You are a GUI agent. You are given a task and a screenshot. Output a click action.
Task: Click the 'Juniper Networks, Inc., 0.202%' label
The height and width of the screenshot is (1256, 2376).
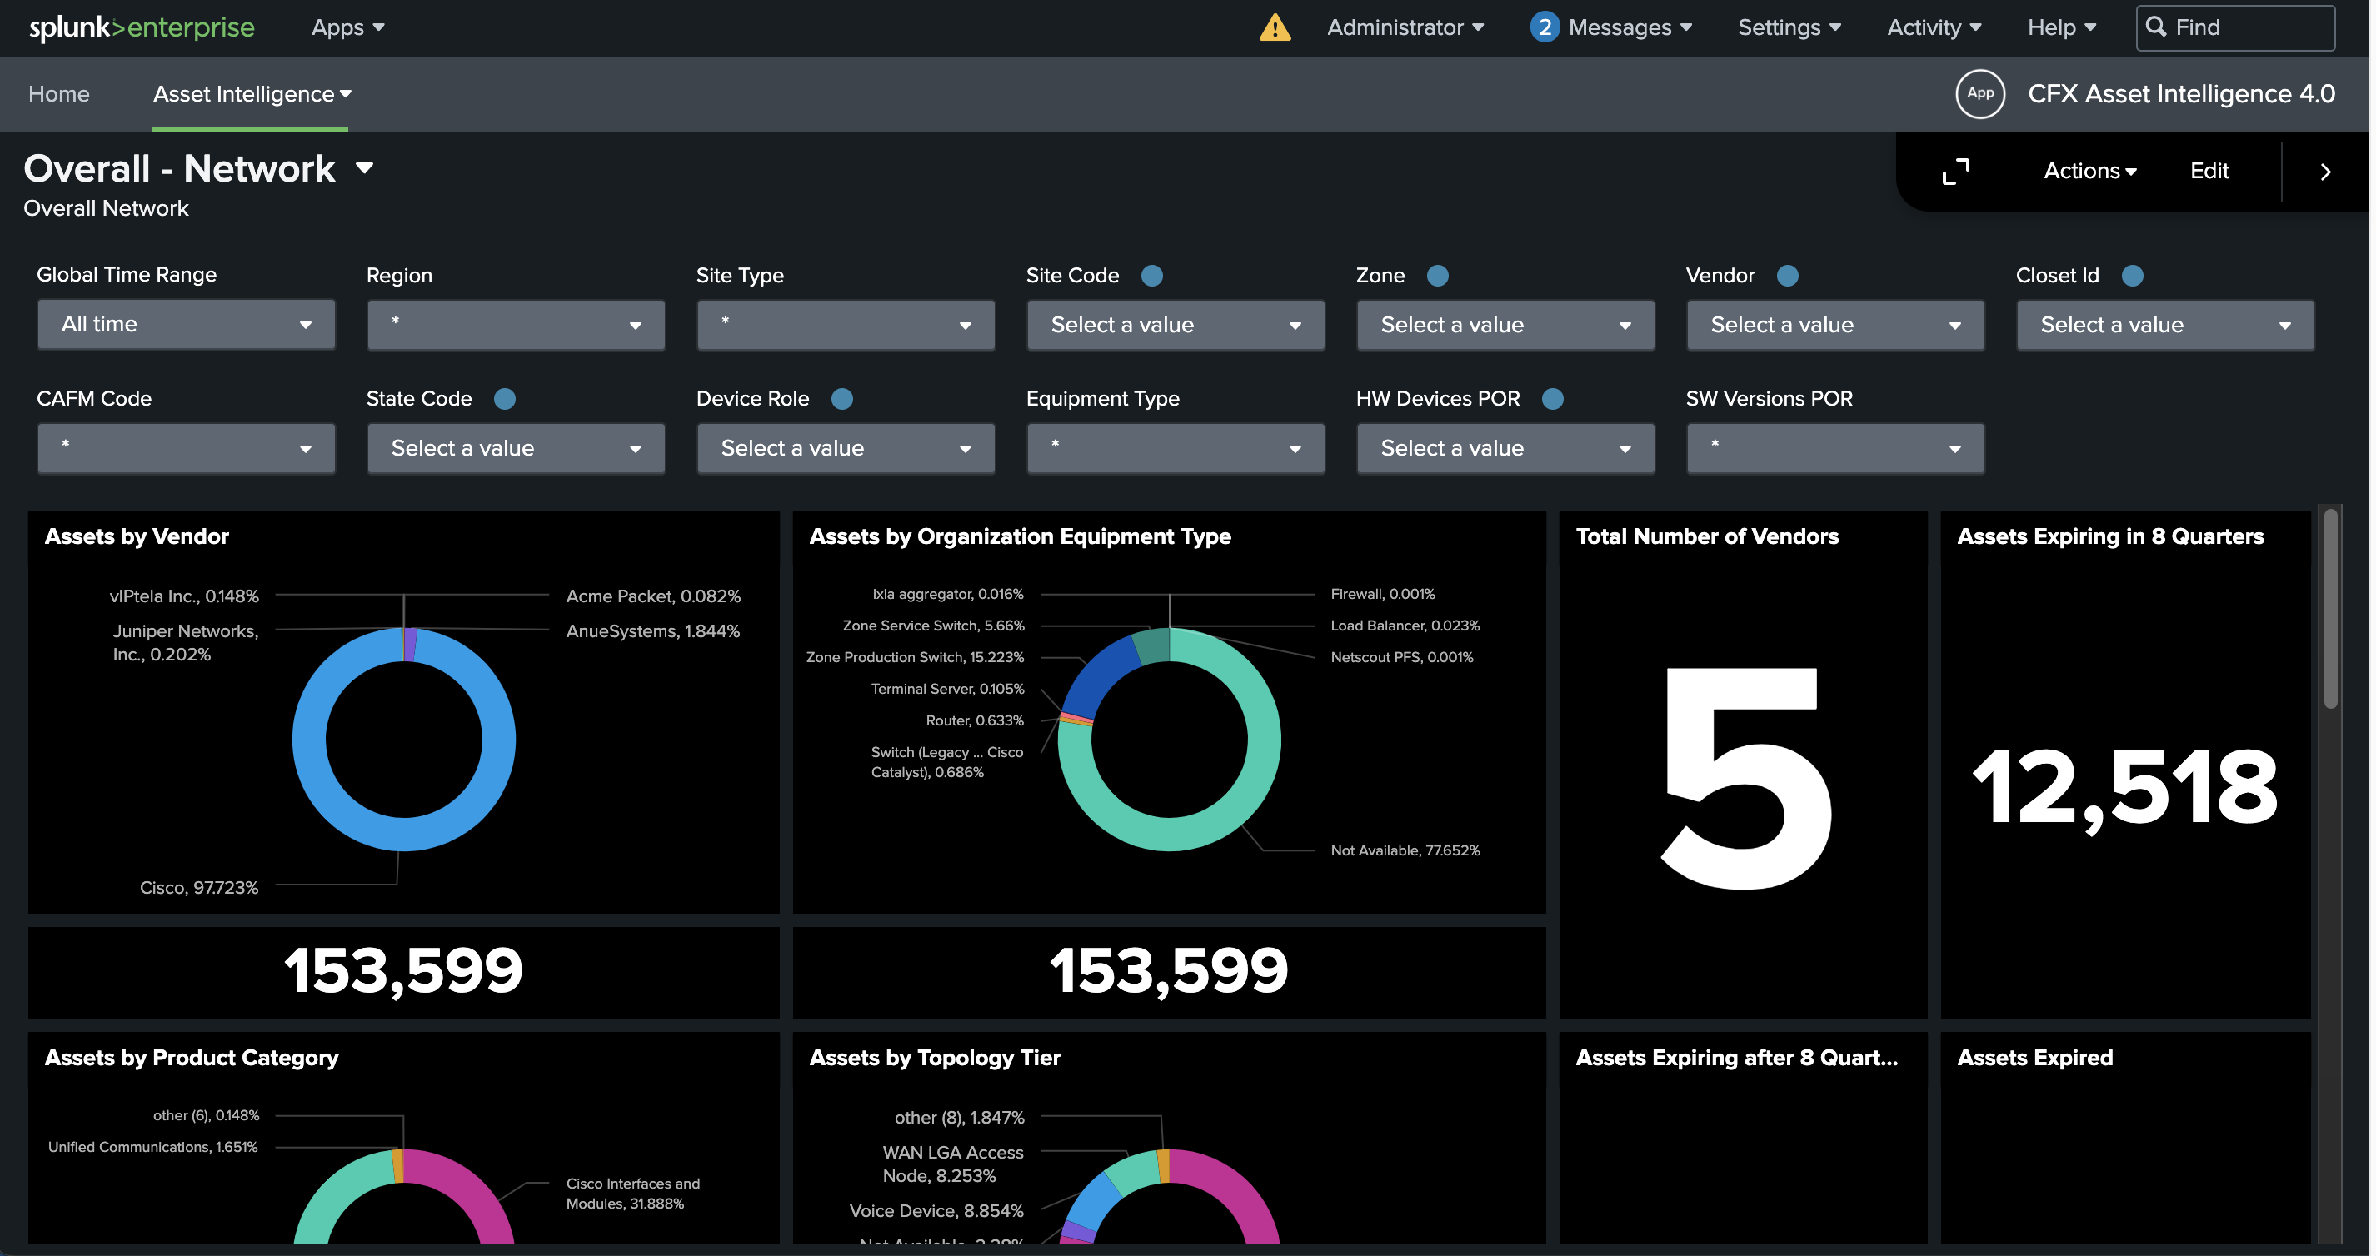coord(186,643)
